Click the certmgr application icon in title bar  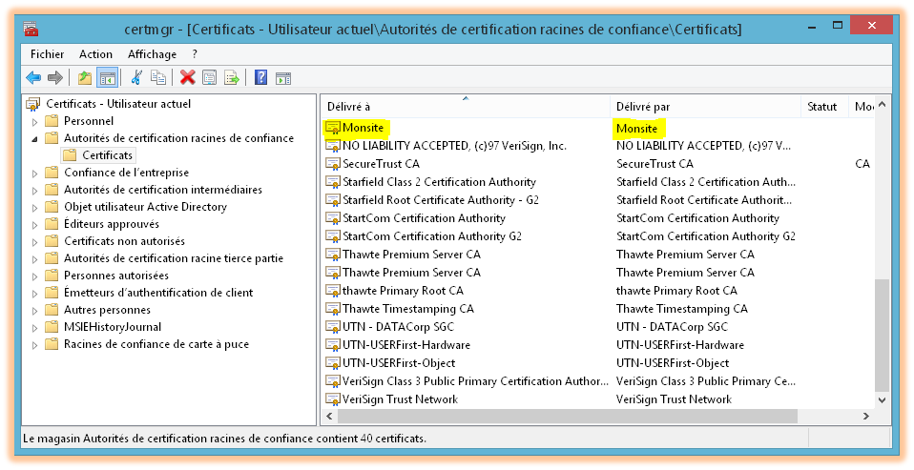coord(31,29)
